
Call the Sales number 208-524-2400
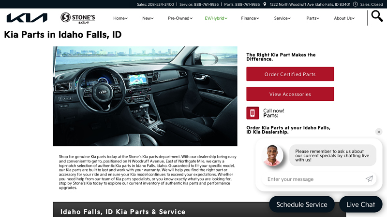click(x=155, y=4)
